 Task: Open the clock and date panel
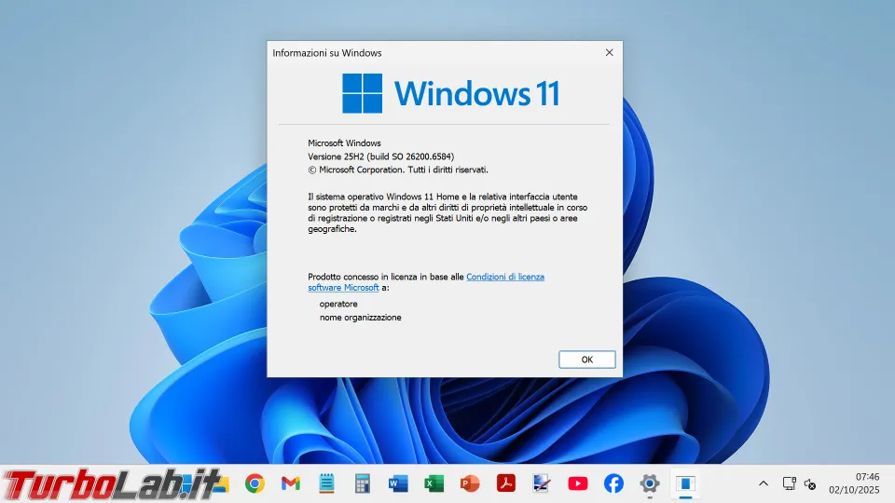[x=854, y=483]
